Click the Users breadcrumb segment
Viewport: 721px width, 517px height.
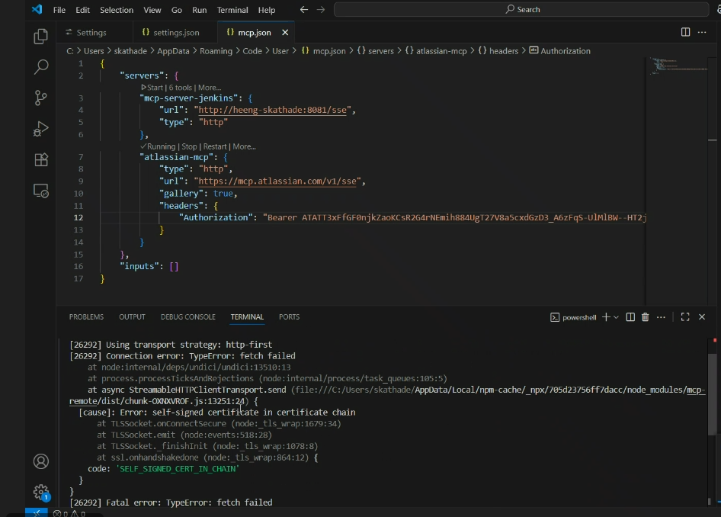click(x=94, y=51)
